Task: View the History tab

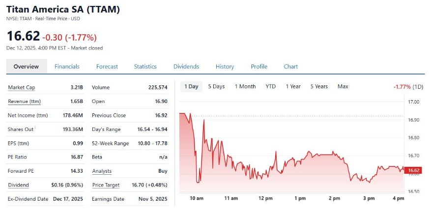Action: coord(225,67)
